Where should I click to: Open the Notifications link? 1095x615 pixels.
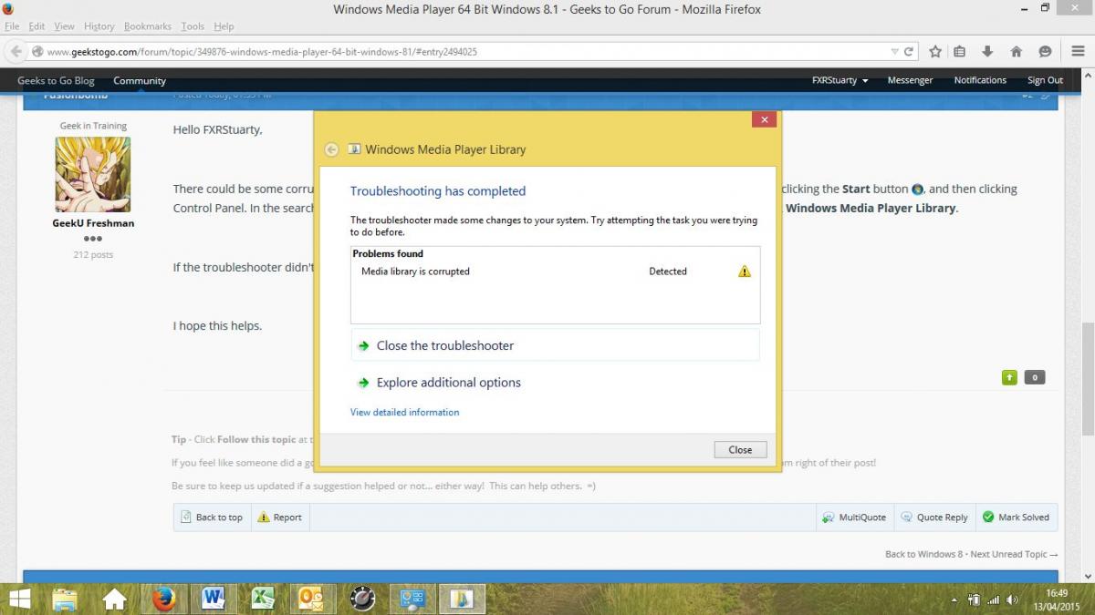point(980,80)
